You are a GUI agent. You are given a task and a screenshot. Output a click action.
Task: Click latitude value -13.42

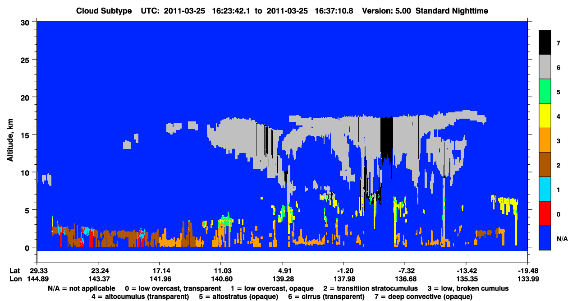(466, 271)
